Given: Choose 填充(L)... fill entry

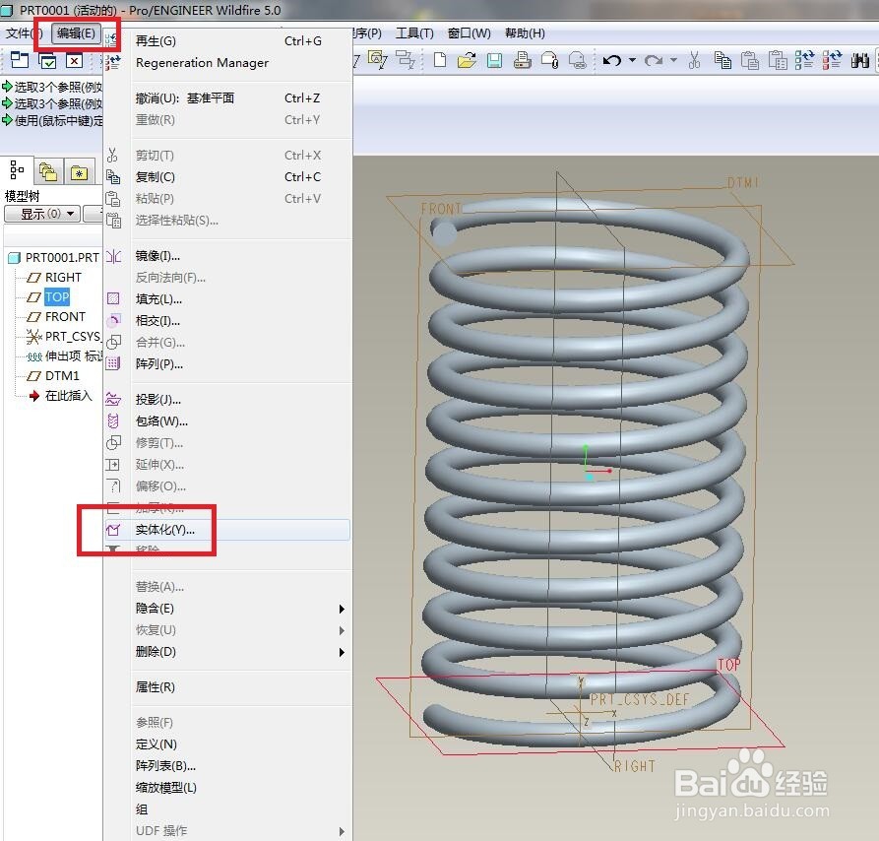Looking at the screenshot, I should pyautogui.click(x=227, y=299).
